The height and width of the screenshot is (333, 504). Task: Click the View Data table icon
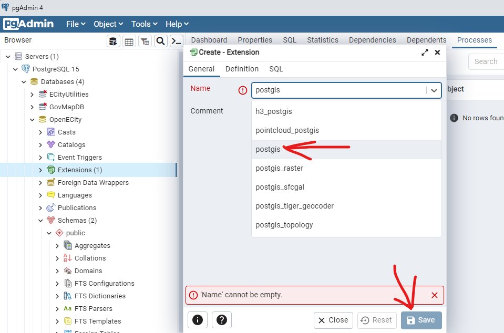click(x=129, y=41)
